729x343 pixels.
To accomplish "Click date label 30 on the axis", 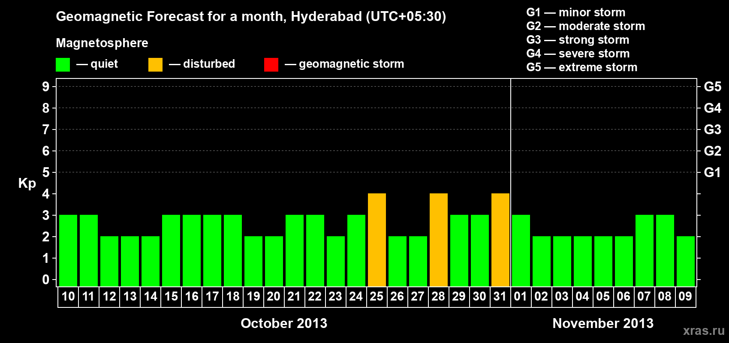I will 480,296.
